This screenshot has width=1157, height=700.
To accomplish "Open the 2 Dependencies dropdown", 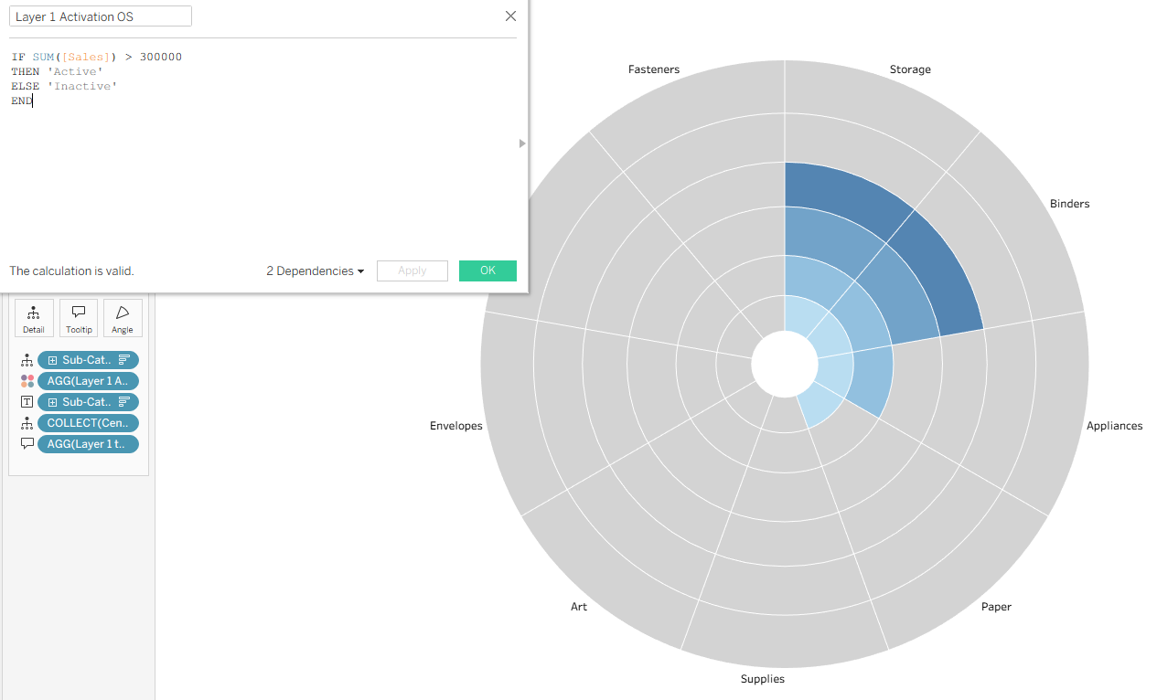I will 315,271.
